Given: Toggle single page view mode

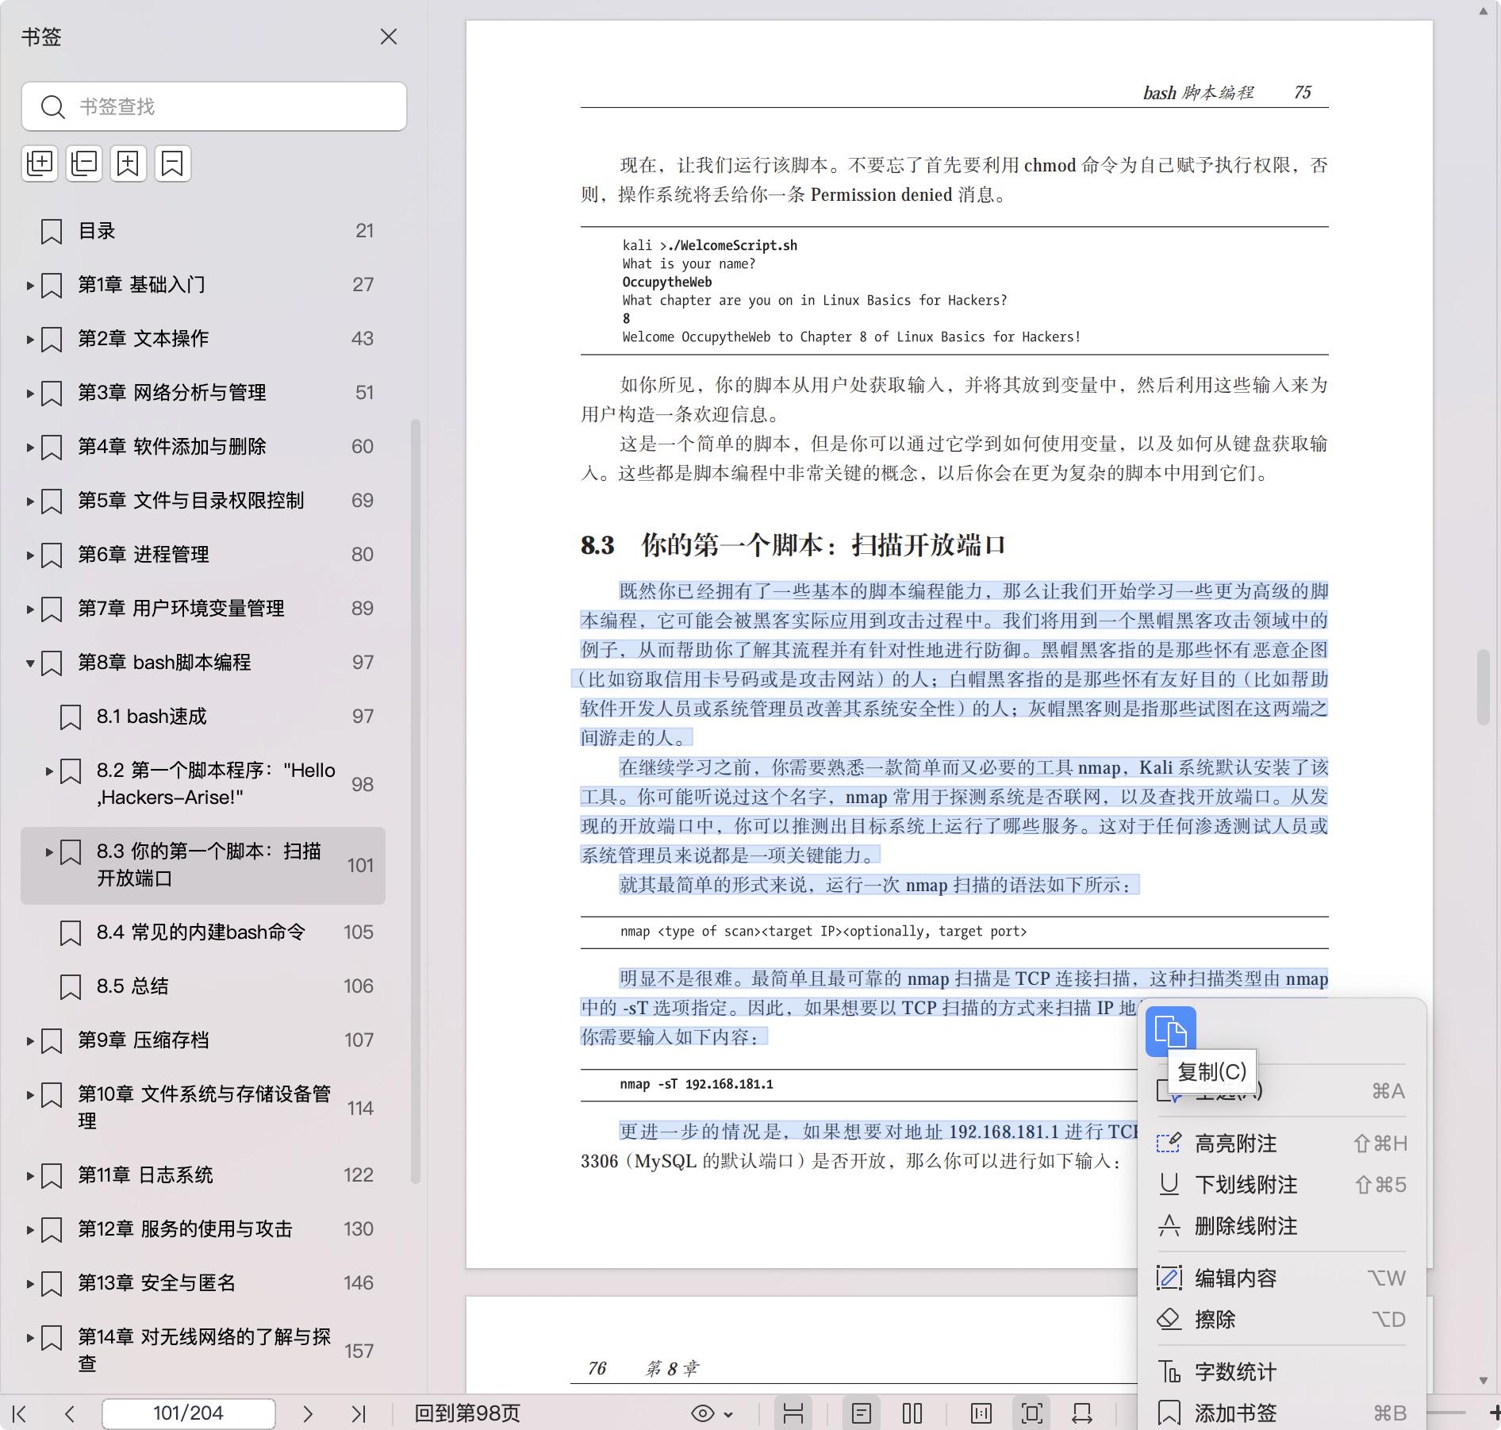Looking at the screenshot, I should (x=861, y=1413).
